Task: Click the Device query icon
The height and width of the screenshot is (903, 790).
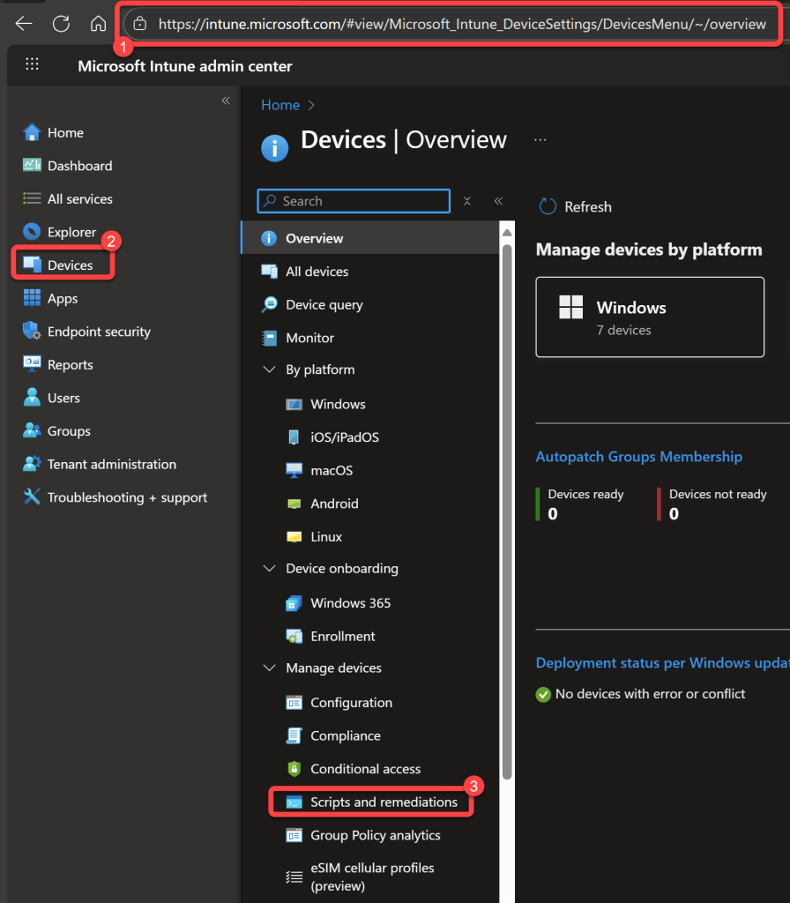Action: tap(270, 305)
